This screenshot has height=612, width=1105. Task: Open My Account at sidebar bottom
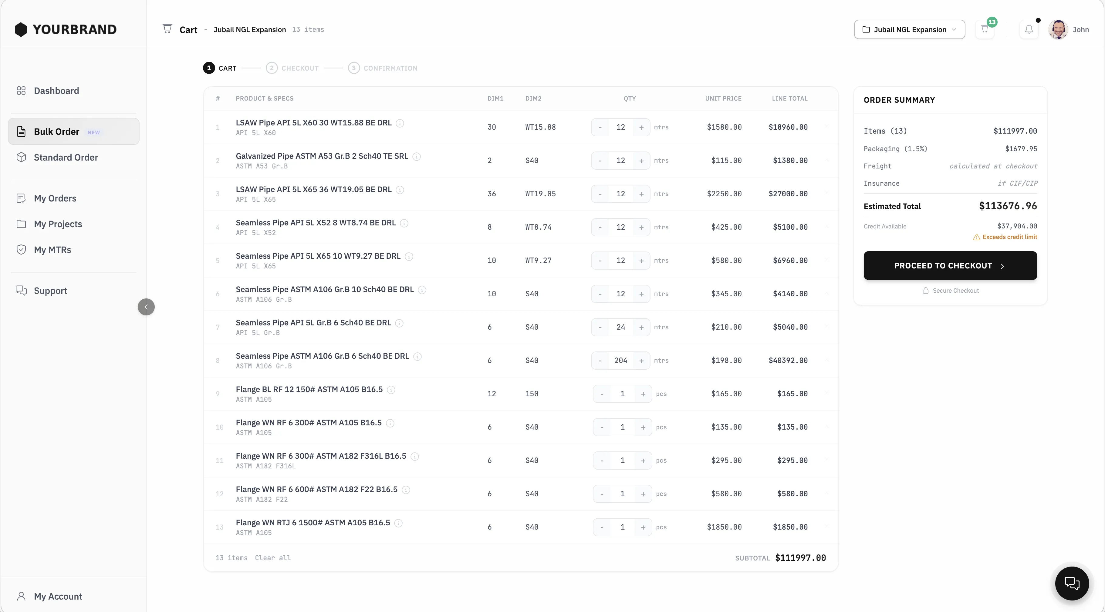58,596
